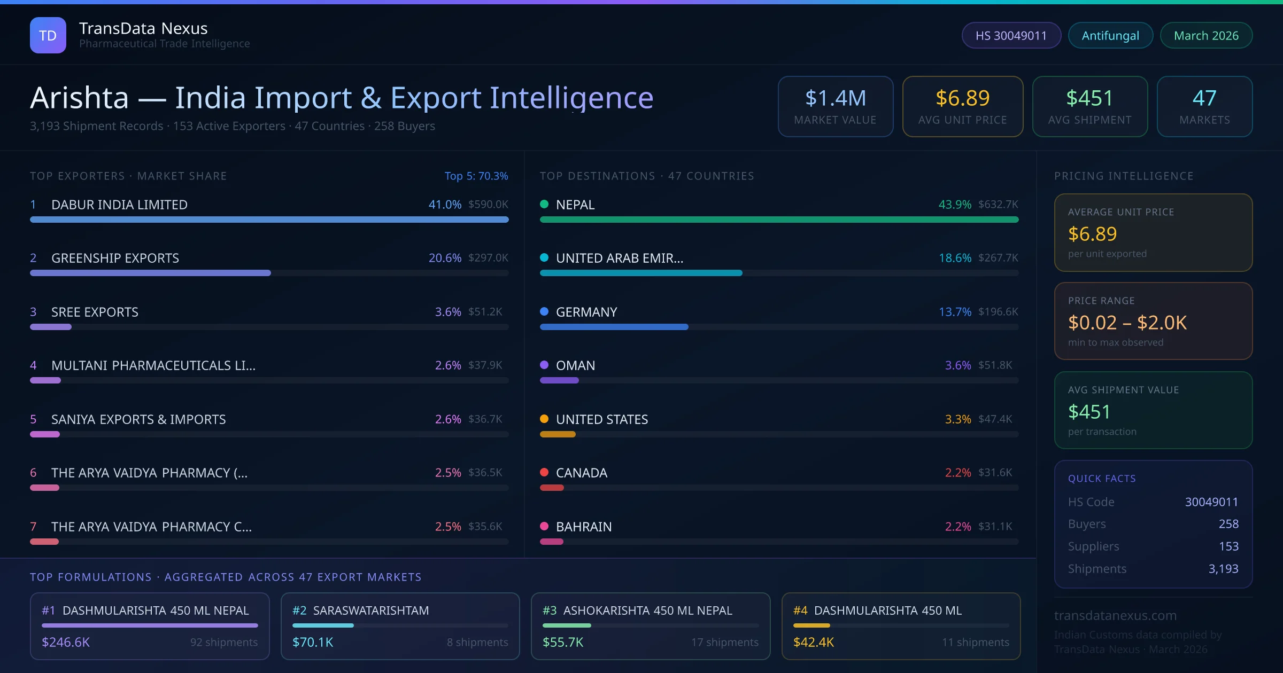Click the 47 Markets stat card

(x=1204, y=106)
